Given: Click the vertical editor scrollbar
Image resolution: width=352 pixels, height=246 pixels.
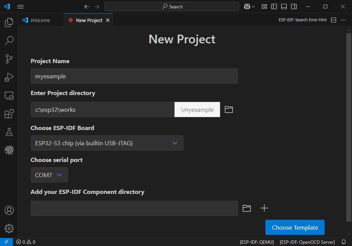Looking at the screenshot, I should tap(349, 127).
